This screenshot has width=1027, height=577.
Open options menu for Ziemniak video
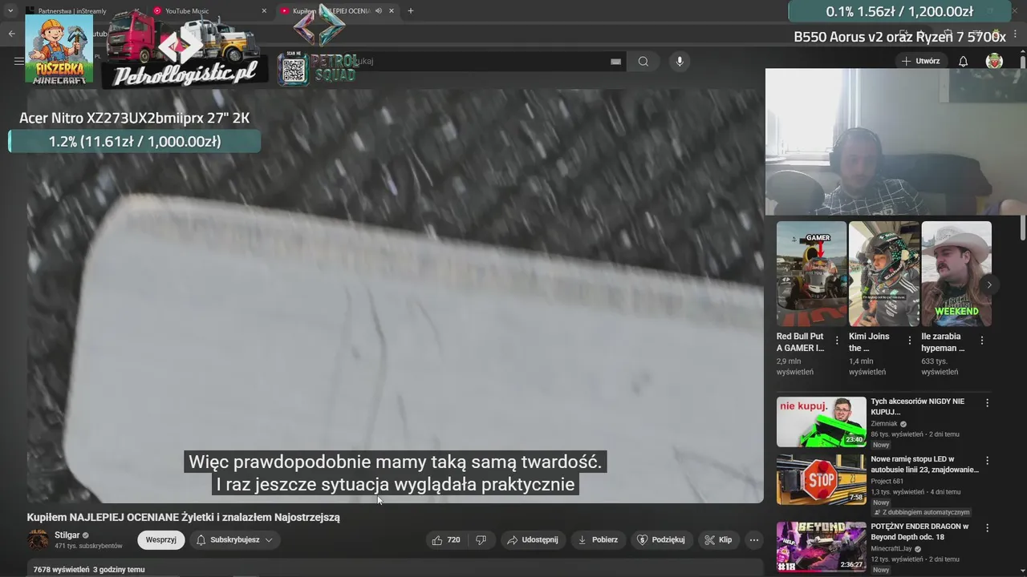988,403
